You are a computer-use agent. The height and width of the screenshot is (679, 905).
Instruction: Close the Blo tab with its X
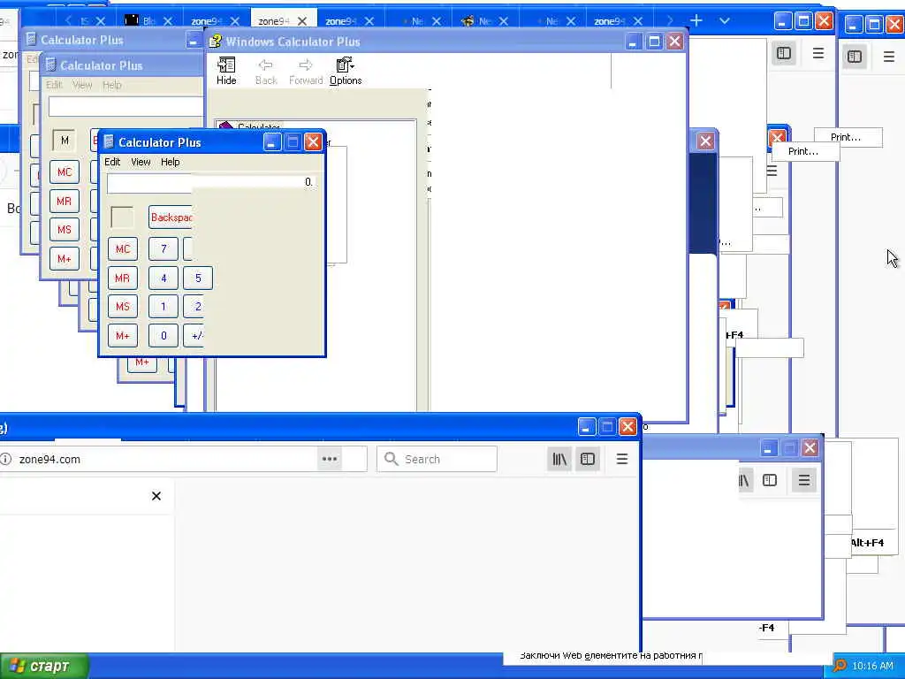(167, 21)
